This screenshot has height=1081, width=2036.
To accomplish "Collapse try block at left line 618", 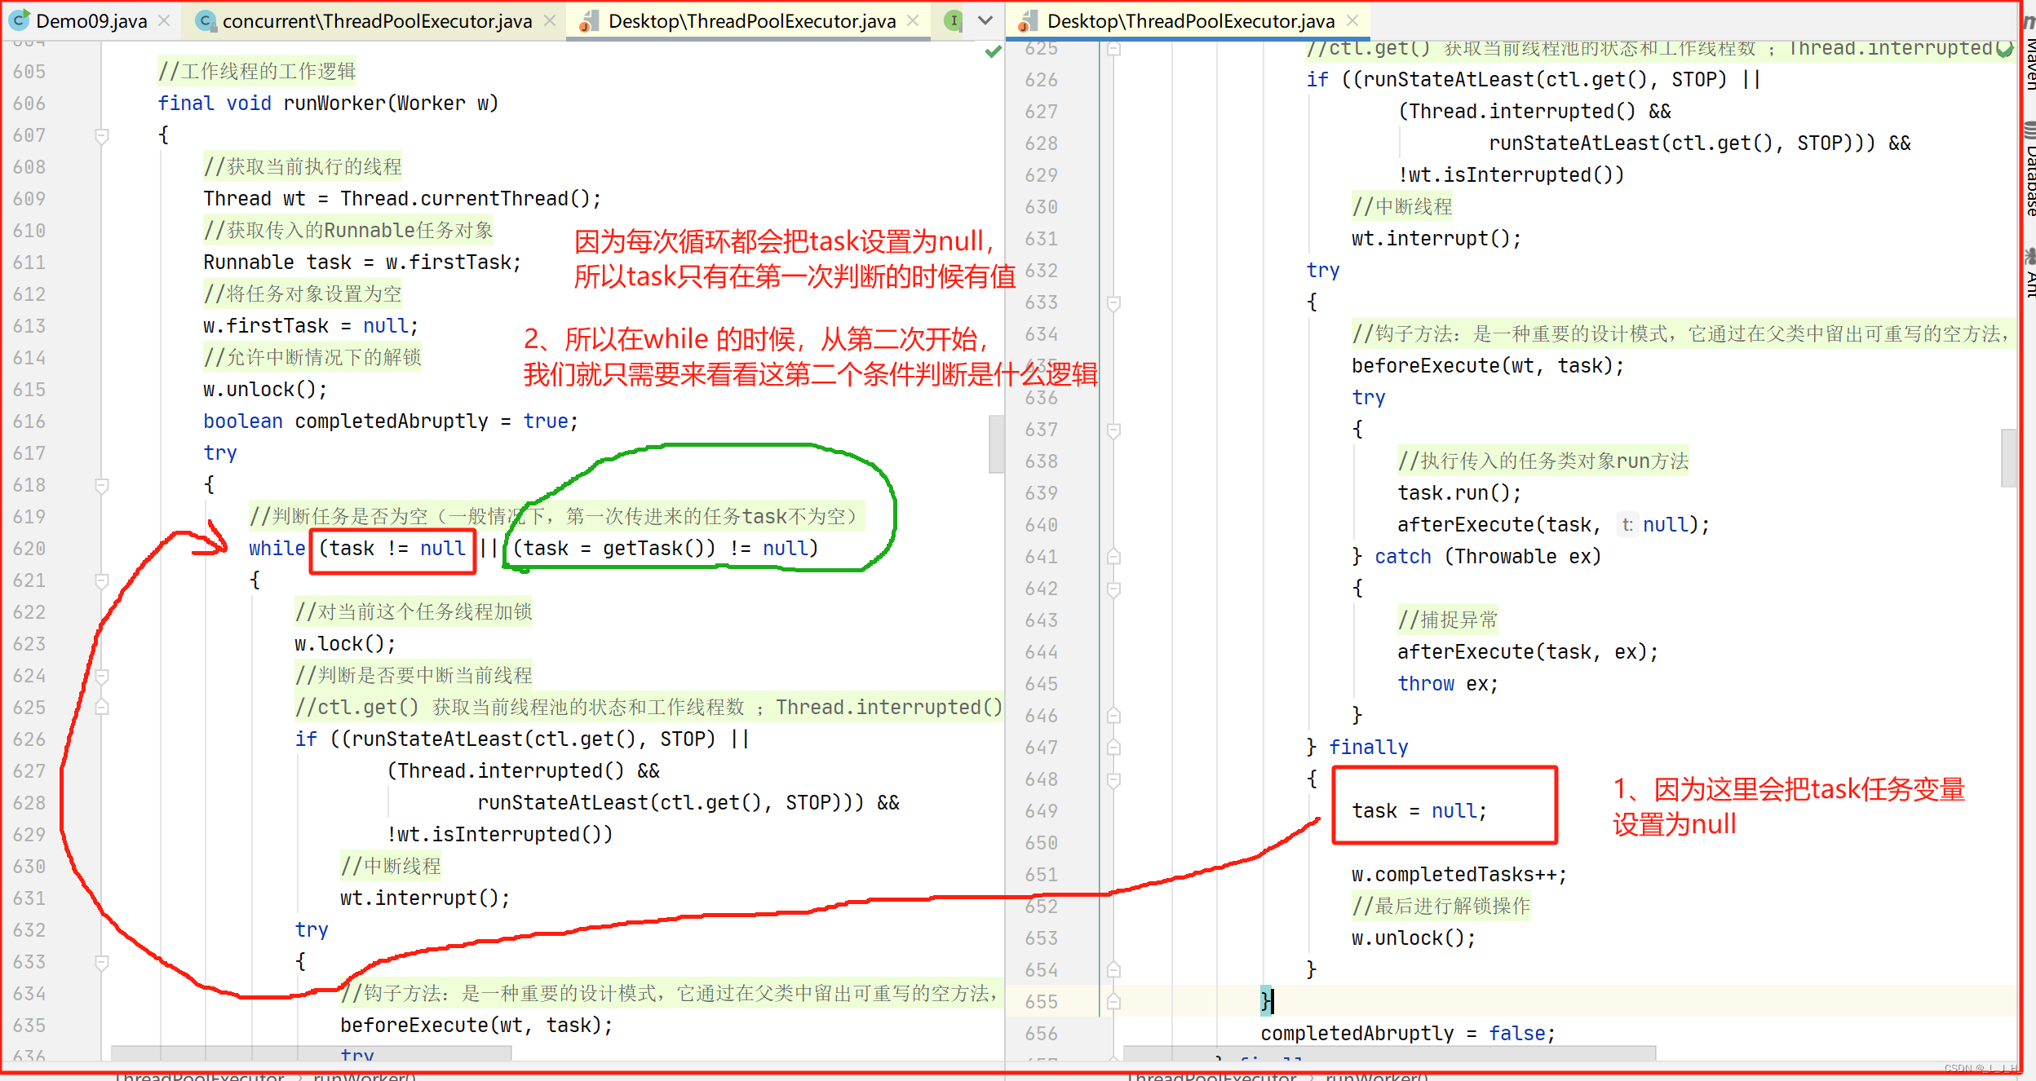I will (x=102, y=485).
